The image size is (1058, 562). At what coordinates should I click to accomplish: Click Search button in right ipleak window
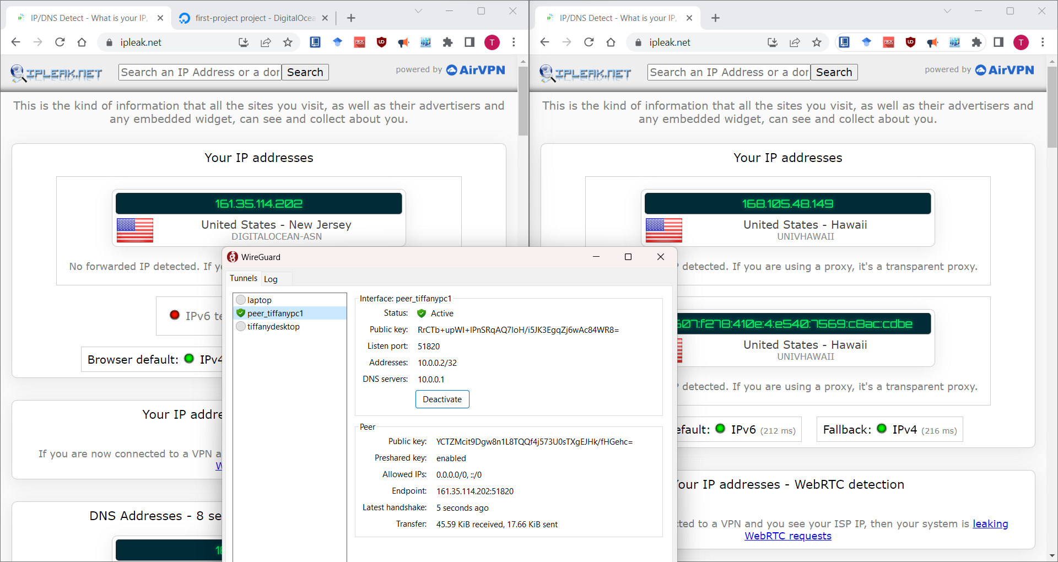(x=834, y=72)
